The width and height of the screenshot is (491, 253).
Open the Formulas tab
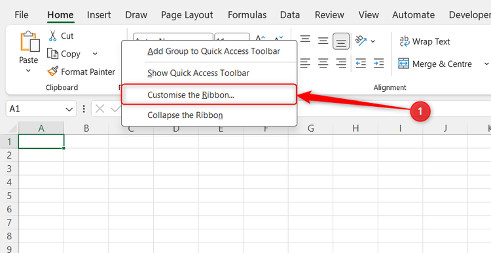pos(247,14)
